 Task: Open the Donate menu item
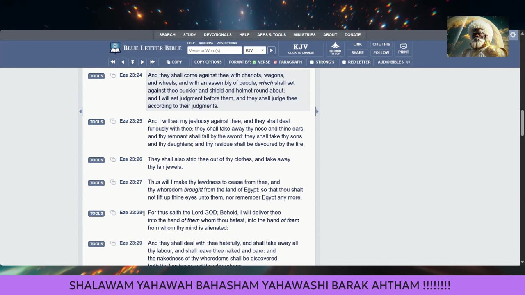point(353,35)
